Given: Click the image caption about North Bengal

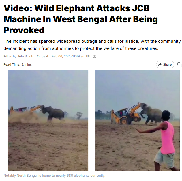Looking at the screenshot, I should point(55,176).
